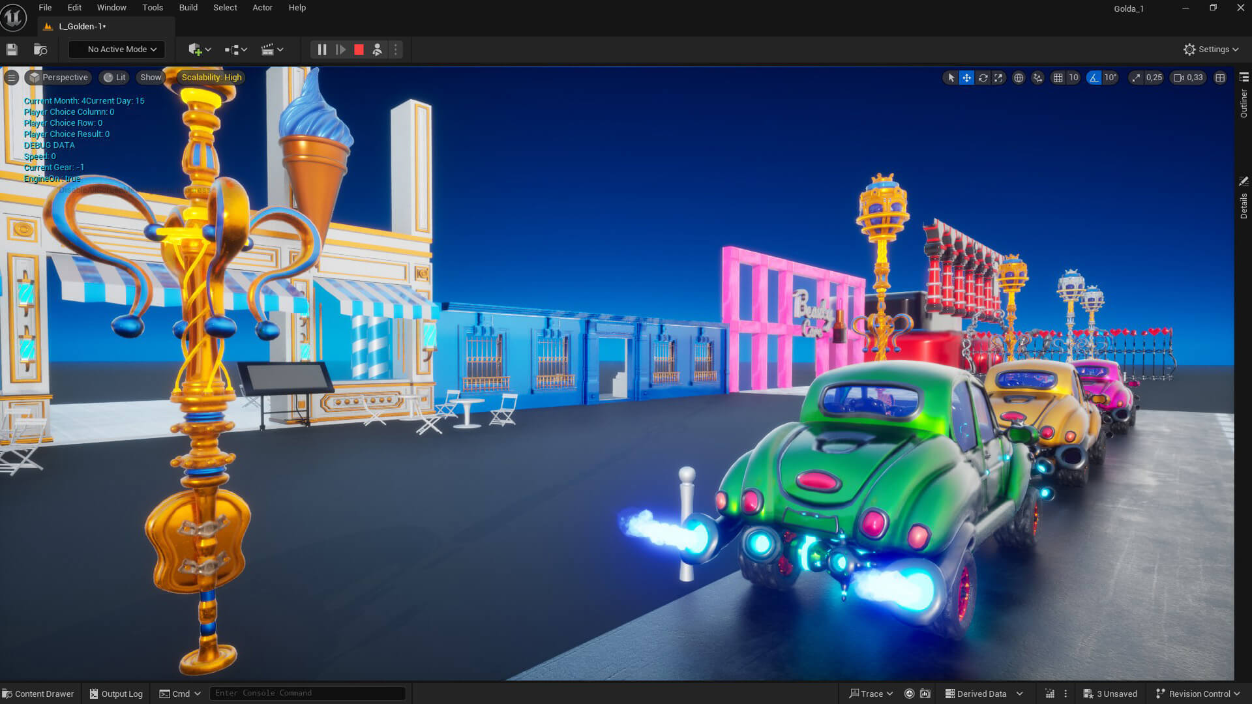Click the eject from player icon
1252x704 pixels.
(377, 50)
